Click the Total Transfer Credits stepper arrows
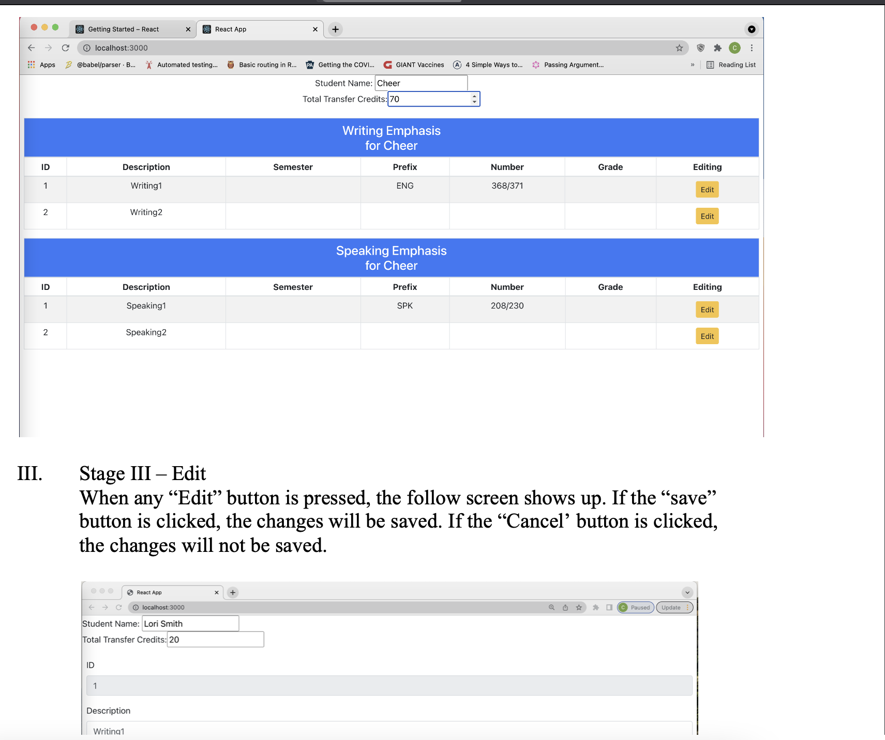Viewport: 885px width, 740px height. click(474, 99)
